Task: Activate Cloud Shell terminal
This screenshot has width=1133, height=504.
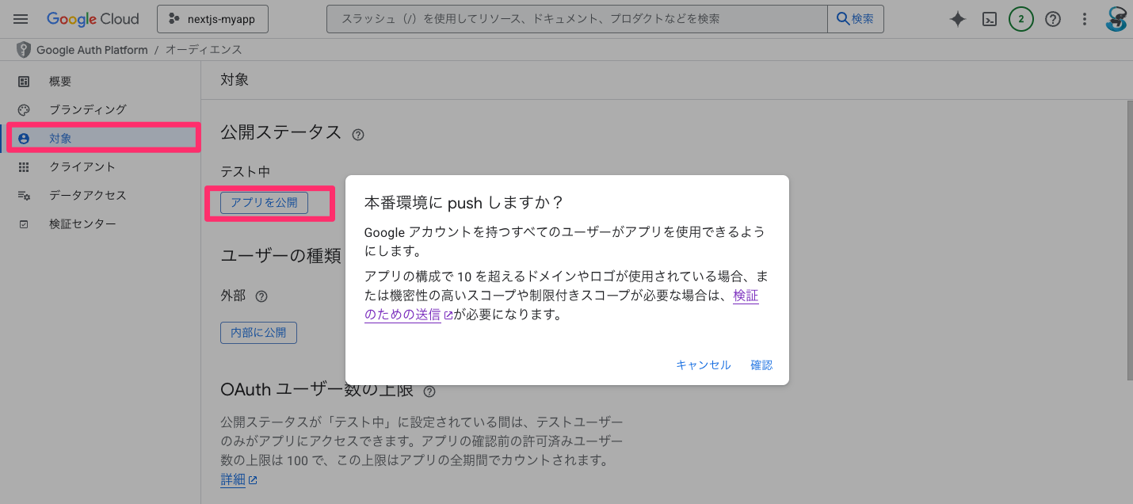Action: click(989, 19)
